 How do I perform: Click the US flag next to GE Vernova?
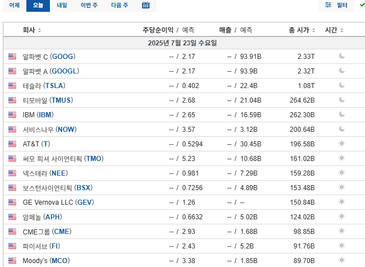click(12, 202)
